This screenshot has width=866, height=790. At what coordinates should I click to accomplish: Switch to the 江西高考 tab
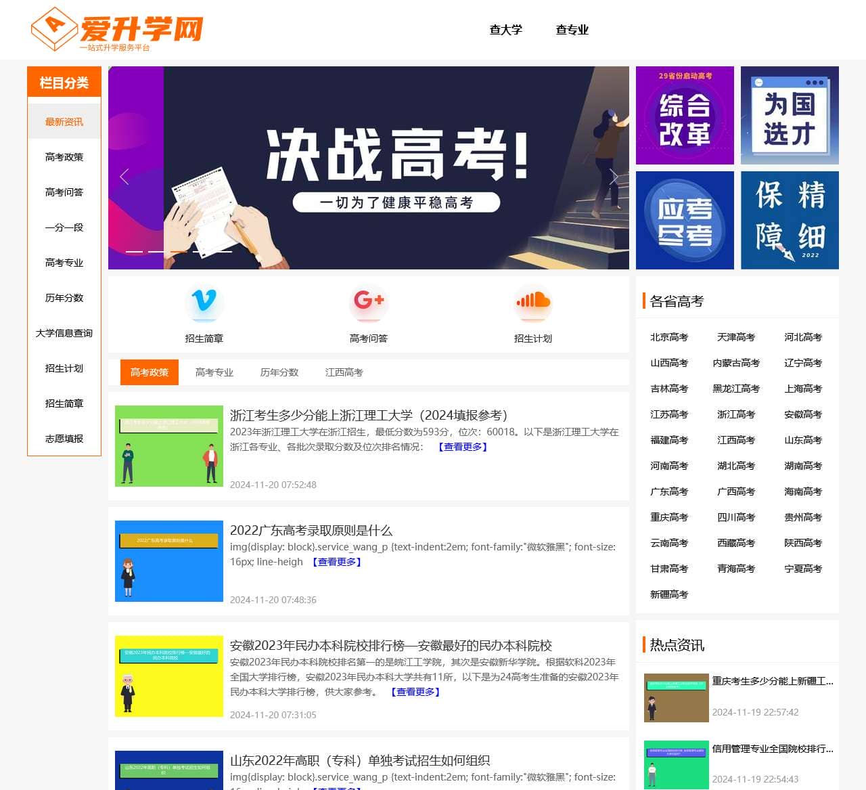pos(344,372)
